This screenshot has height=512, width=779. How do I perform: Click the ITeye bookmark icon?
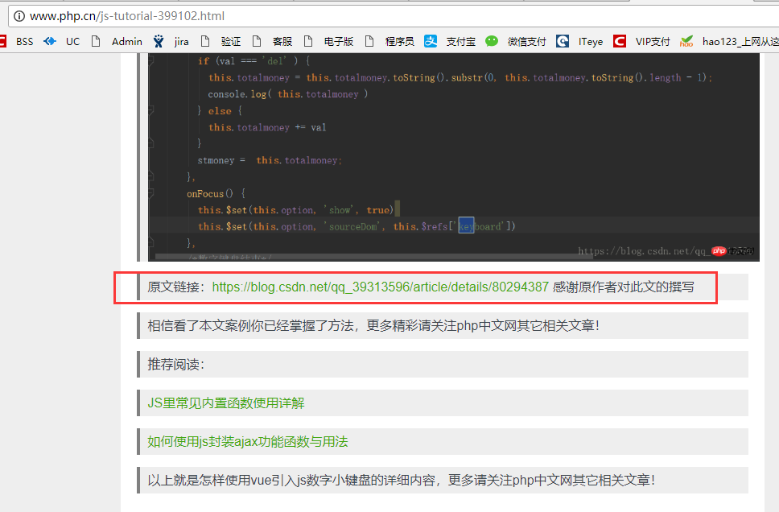[563, 41]
